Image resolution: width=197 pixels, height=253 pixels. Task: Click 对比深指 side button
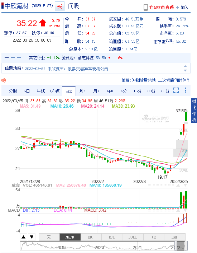tap(194, 111)
